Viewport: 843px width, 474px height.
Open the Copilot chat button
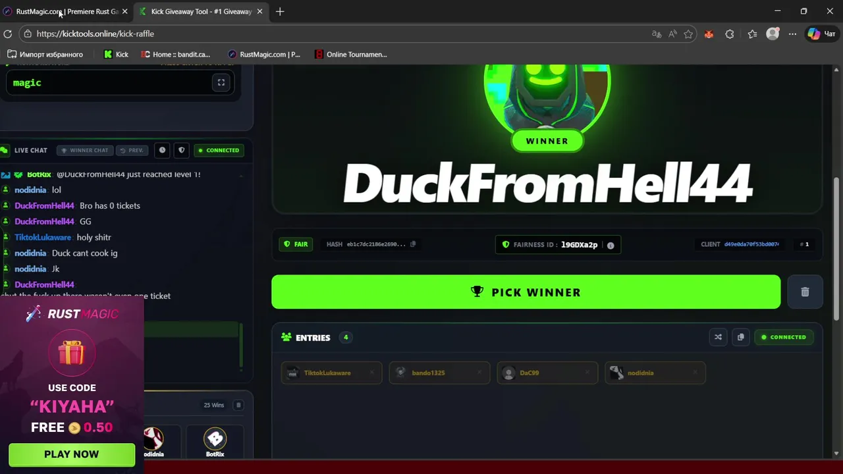[822, 34]
